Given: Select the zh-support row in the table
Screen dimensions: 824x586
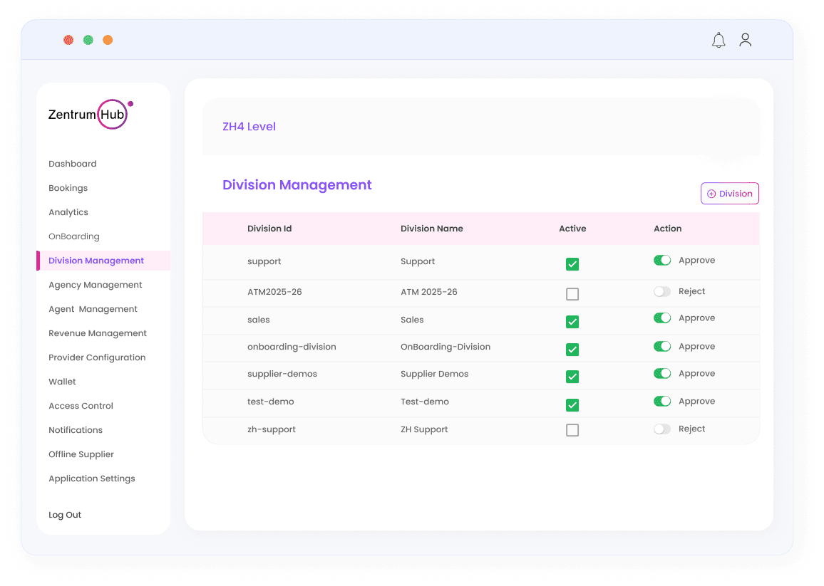Looking at the screenshot, I should click(x=271, y=429).
